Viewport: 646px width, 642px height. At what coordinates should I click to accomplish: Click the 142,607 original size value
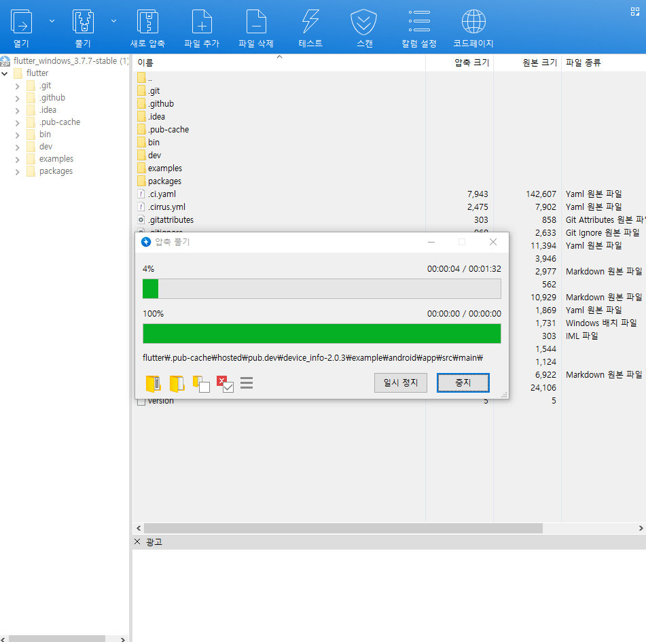tap(541, 194)
